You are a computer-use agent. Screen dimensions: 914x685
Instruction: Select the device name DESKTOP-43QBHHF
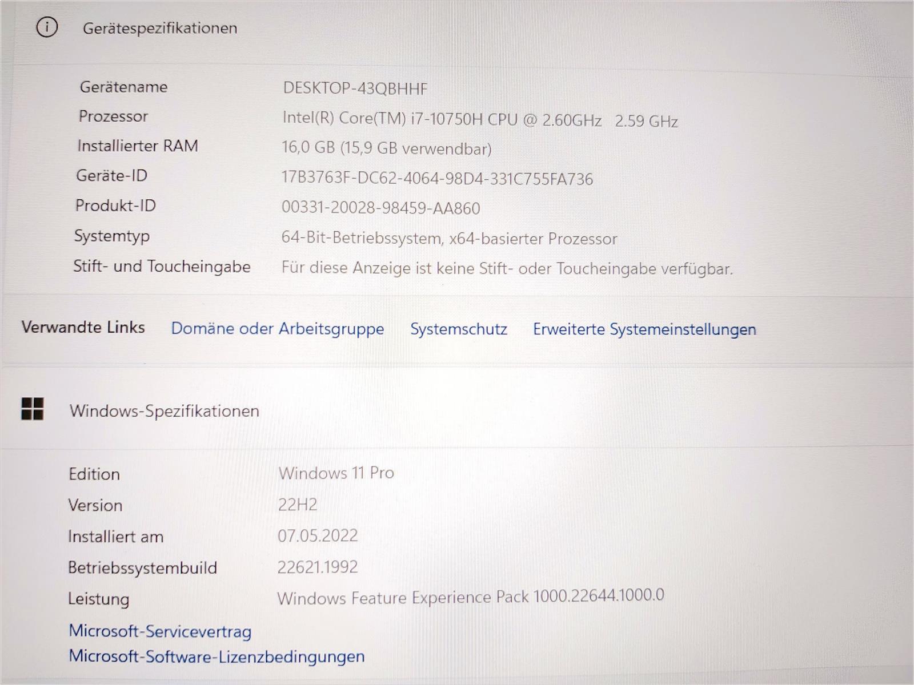355,88
